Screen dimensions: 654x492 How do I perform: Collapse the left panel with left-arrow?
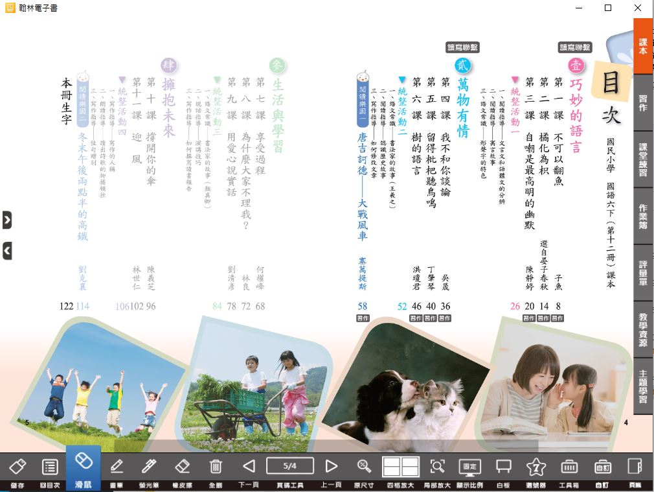(7, 250)
